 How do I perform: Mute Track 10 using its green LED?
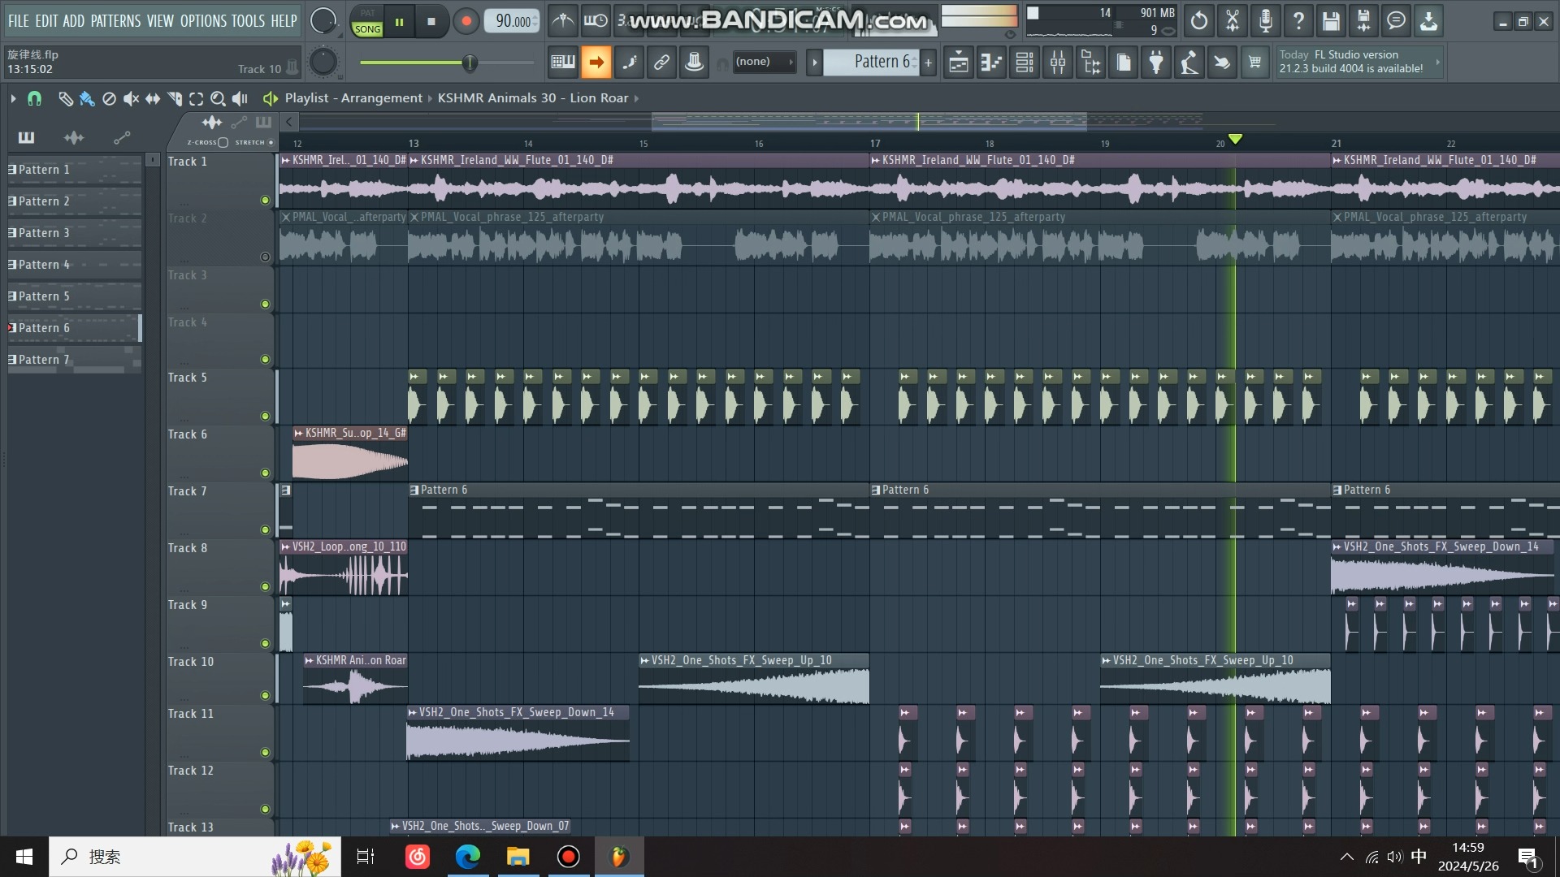265,695
